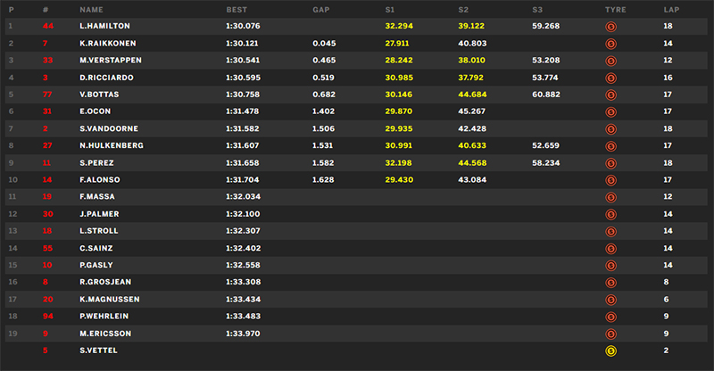
Task: Click the GAP column header
Action: [321, 10]
